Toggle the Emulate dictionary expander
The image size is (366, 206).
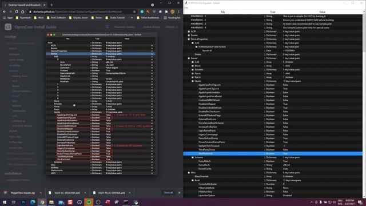(193, 70)
